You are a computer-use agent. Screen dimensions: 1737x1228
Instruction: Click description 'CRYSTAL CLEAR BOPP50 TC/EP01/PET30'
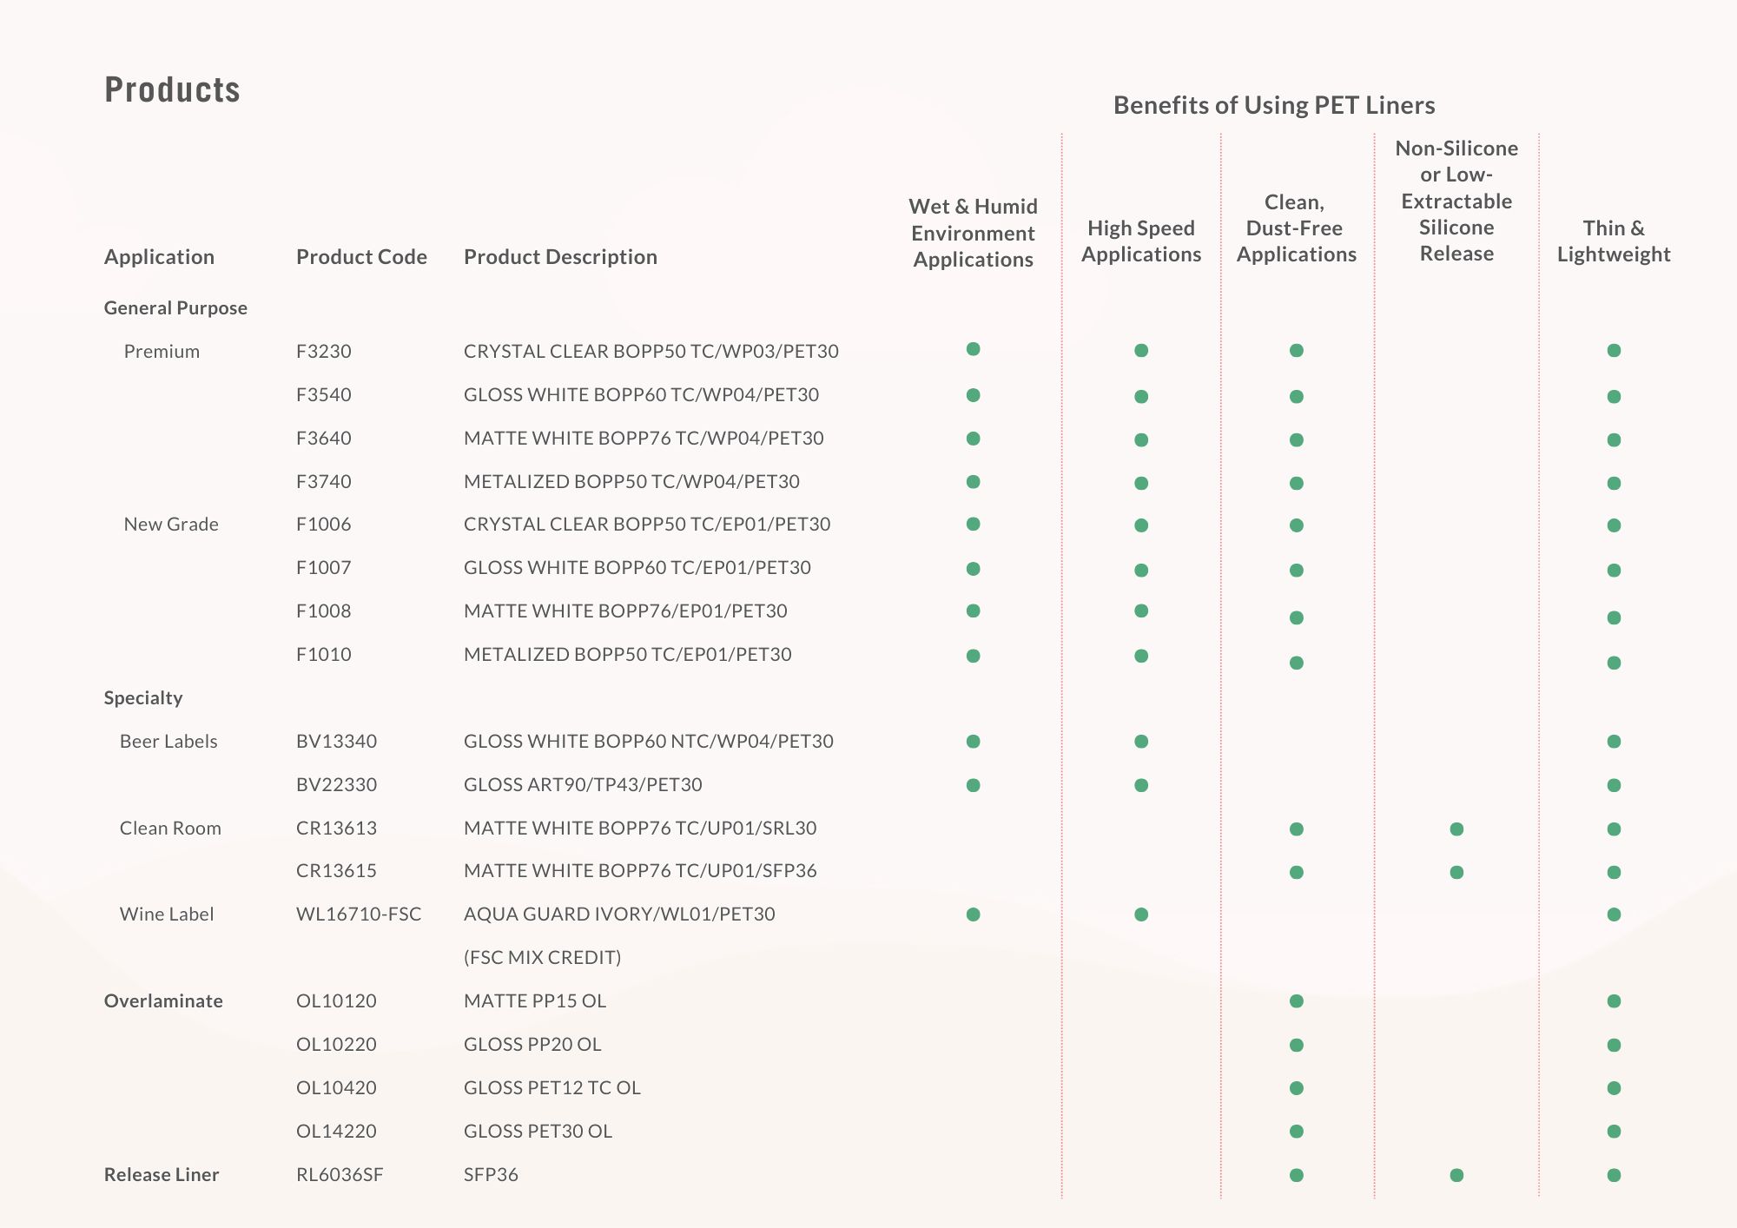[x=647, y=525]
